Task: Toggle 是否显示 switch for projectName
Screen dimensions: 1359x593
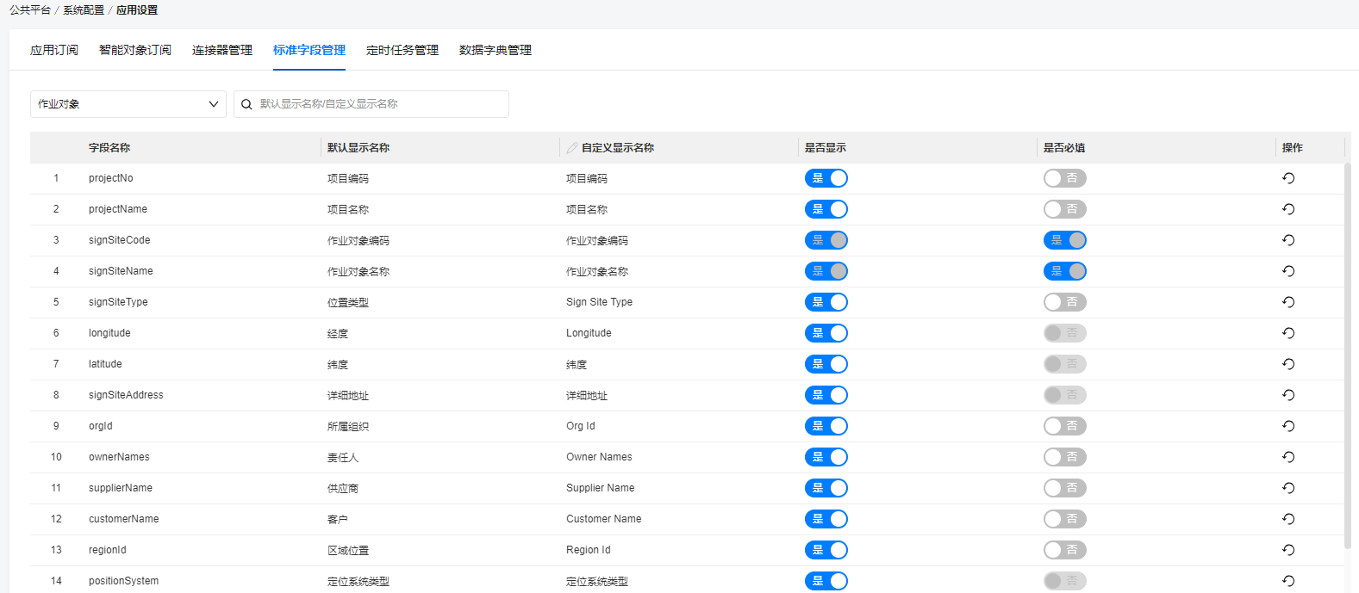Action: pos(826,209)
